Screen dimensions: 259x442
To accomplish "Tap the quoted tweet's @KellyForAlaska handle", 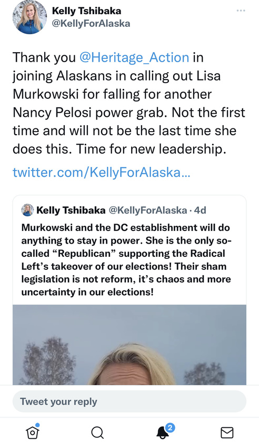I will pyautogui.click(x=148, y=210).
